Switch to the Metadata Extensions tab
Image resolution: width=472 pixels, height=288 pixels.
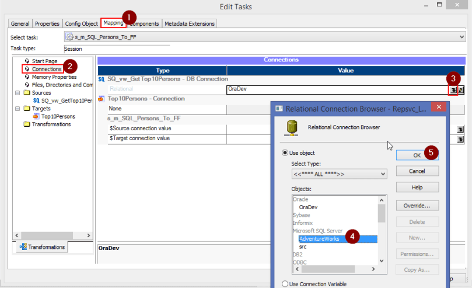(189, 23)
